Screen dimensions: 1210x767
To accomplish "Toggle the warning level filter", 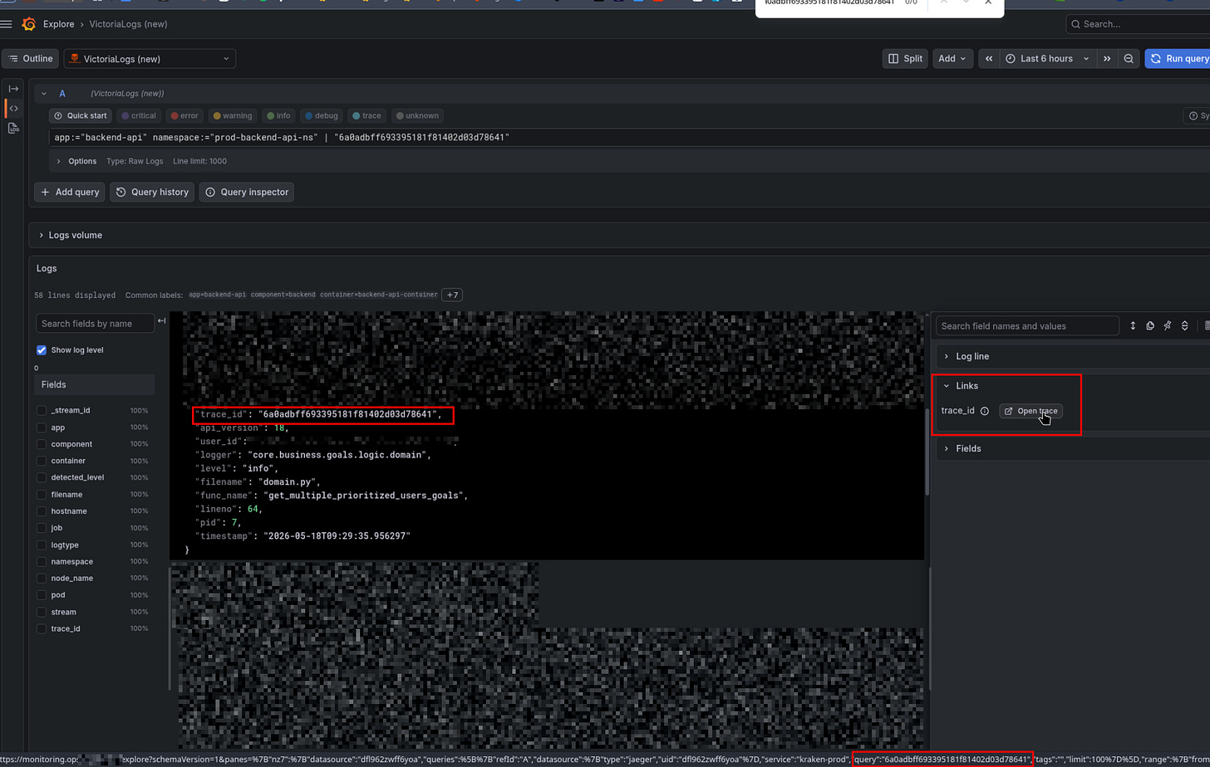I will coord(232,115).
